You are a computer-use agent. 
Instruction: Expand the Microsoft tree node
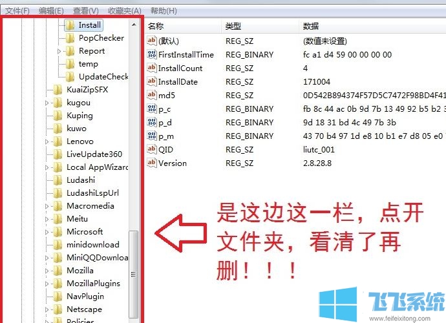pos(47,232)
